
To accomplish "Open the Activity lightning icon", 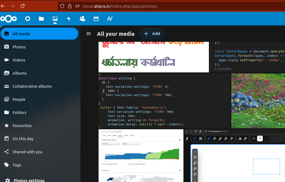I will [69, 19].
